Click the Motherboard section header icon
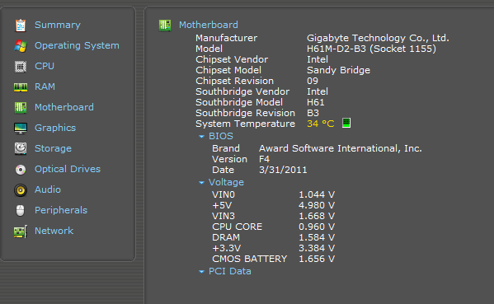 point(165,26)
